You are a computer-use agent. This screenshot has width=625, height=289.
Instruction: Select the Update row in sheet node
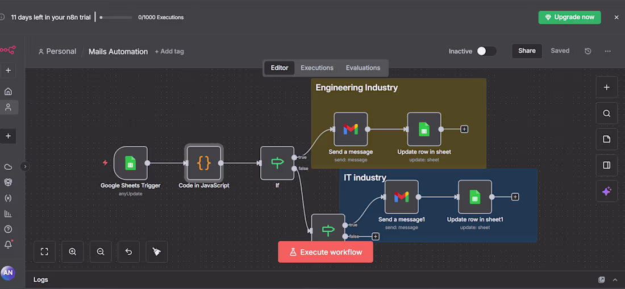(x=424, y=129)
